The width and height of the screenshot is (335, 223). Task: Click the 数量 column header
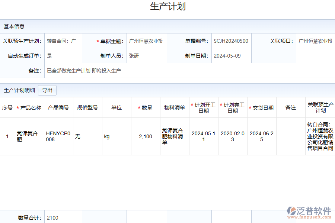tap(146, 108)
